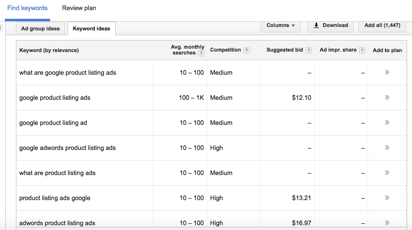The image size is (412, 230).
Task: Show help for Suggested bid column
Action: tap(308, 50)
